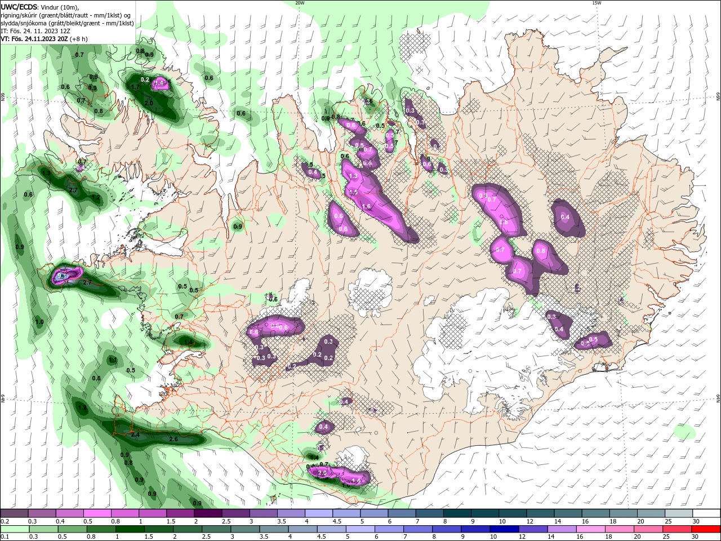Pick the rain-scale swatch between 25 and 30
Viewport: 721px width, 541px height.
tap(678, 529)
